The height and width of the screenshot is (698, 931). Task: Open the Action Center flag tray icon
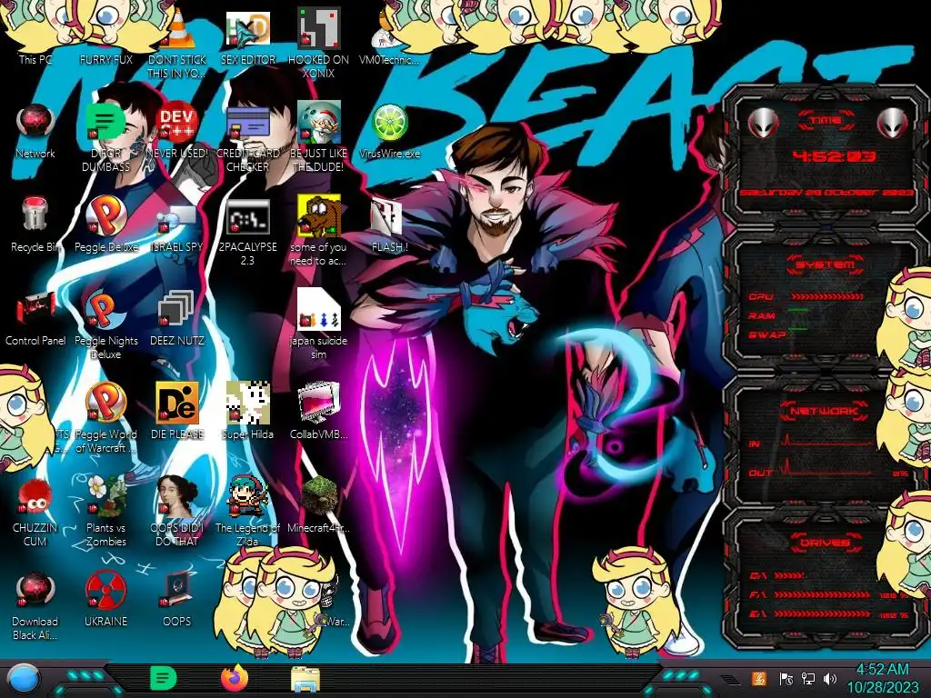[786, 678]
